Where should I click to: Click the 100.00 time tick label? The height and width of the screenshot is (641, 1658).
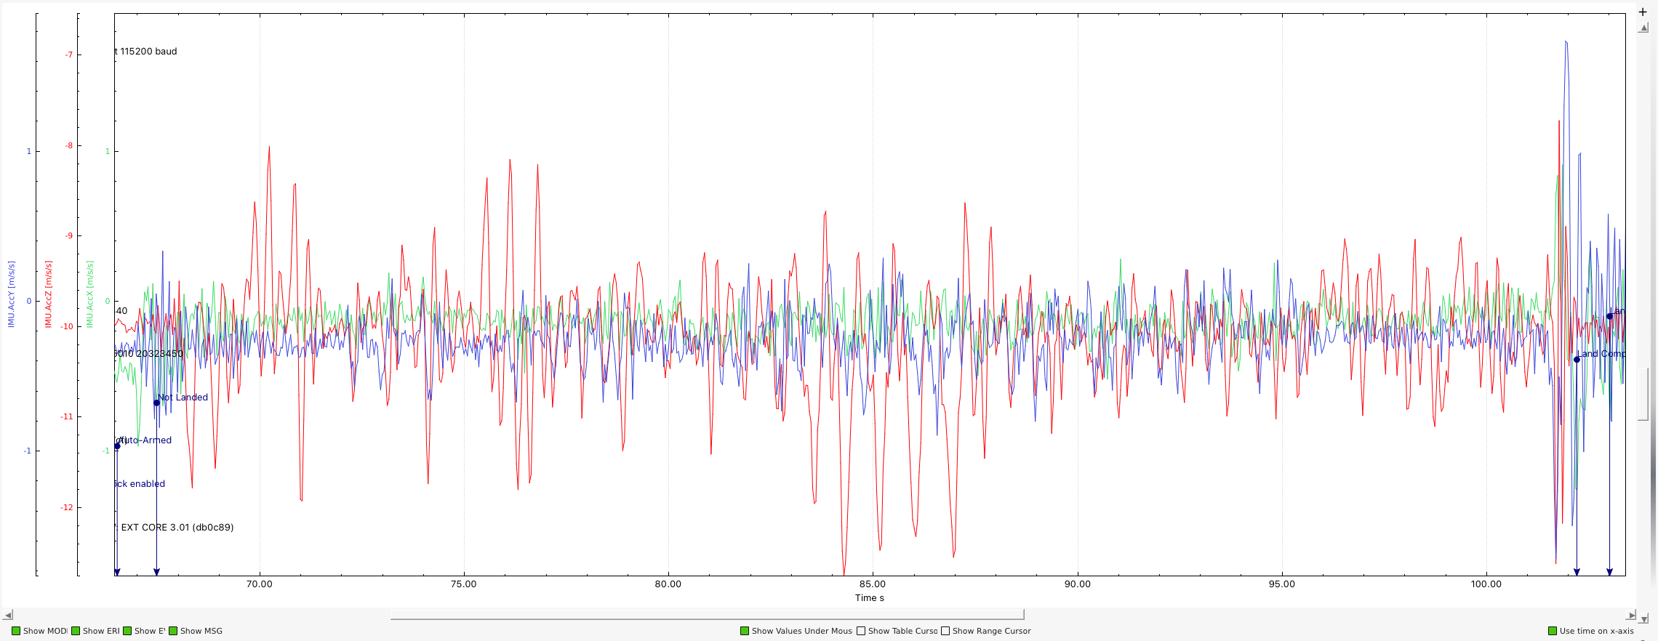tap(1486, 584)
